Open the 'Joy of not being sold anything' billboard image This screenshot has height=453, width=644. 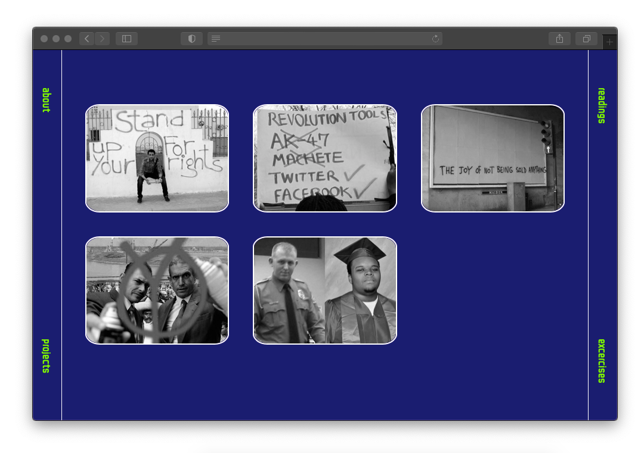click(493, 158)
